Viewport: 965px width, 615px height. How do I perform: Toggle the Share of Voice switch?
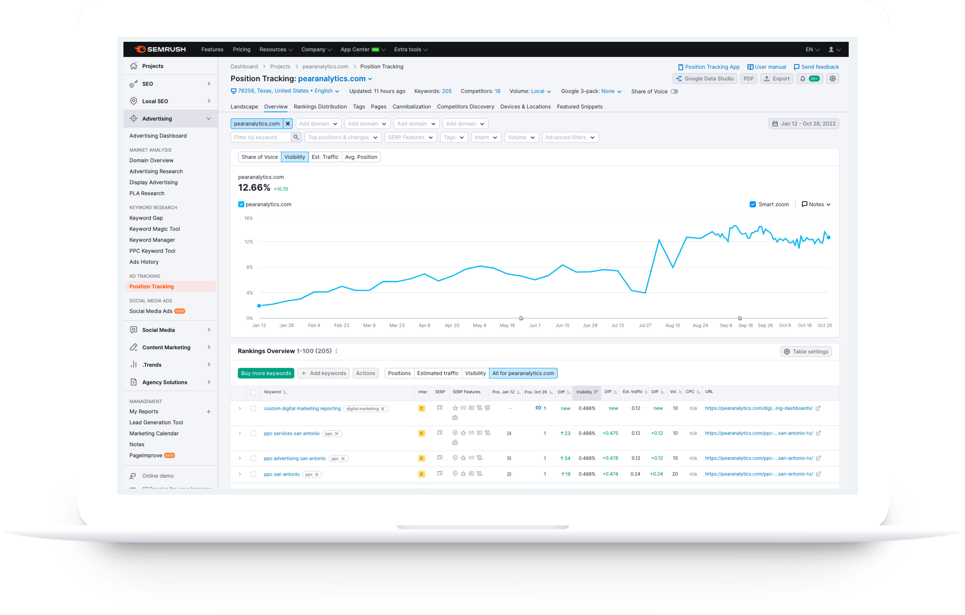tap(674, 91)
